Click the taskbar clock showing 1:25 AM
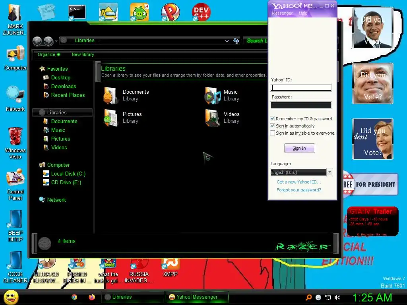Image resolution: width=407 pixels, height=305 pixels. pos(372,297)
